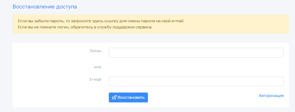The height and width of the screenshot is (112, 295).
Task: Click the line beginning Если вы забыли пароль
Action: click(x=101, y=21)
